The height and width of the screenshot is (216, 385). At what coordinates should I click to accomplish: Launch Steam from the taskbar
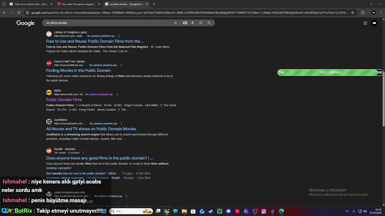[x=211, y=211]
